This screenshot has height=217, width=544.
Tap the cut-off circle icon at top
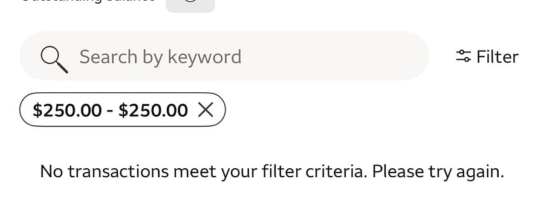[x=190, y=1]
